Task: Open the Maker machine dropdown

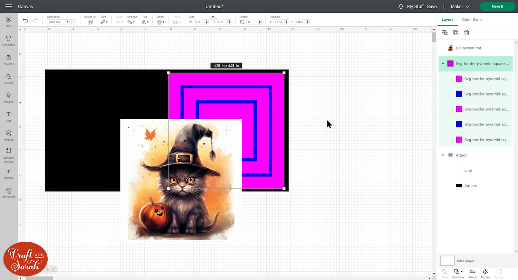Action: click(460, 7)
